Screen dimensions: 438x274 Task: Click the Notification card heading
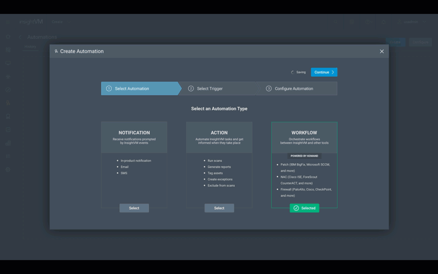click(x=134, y=133)
